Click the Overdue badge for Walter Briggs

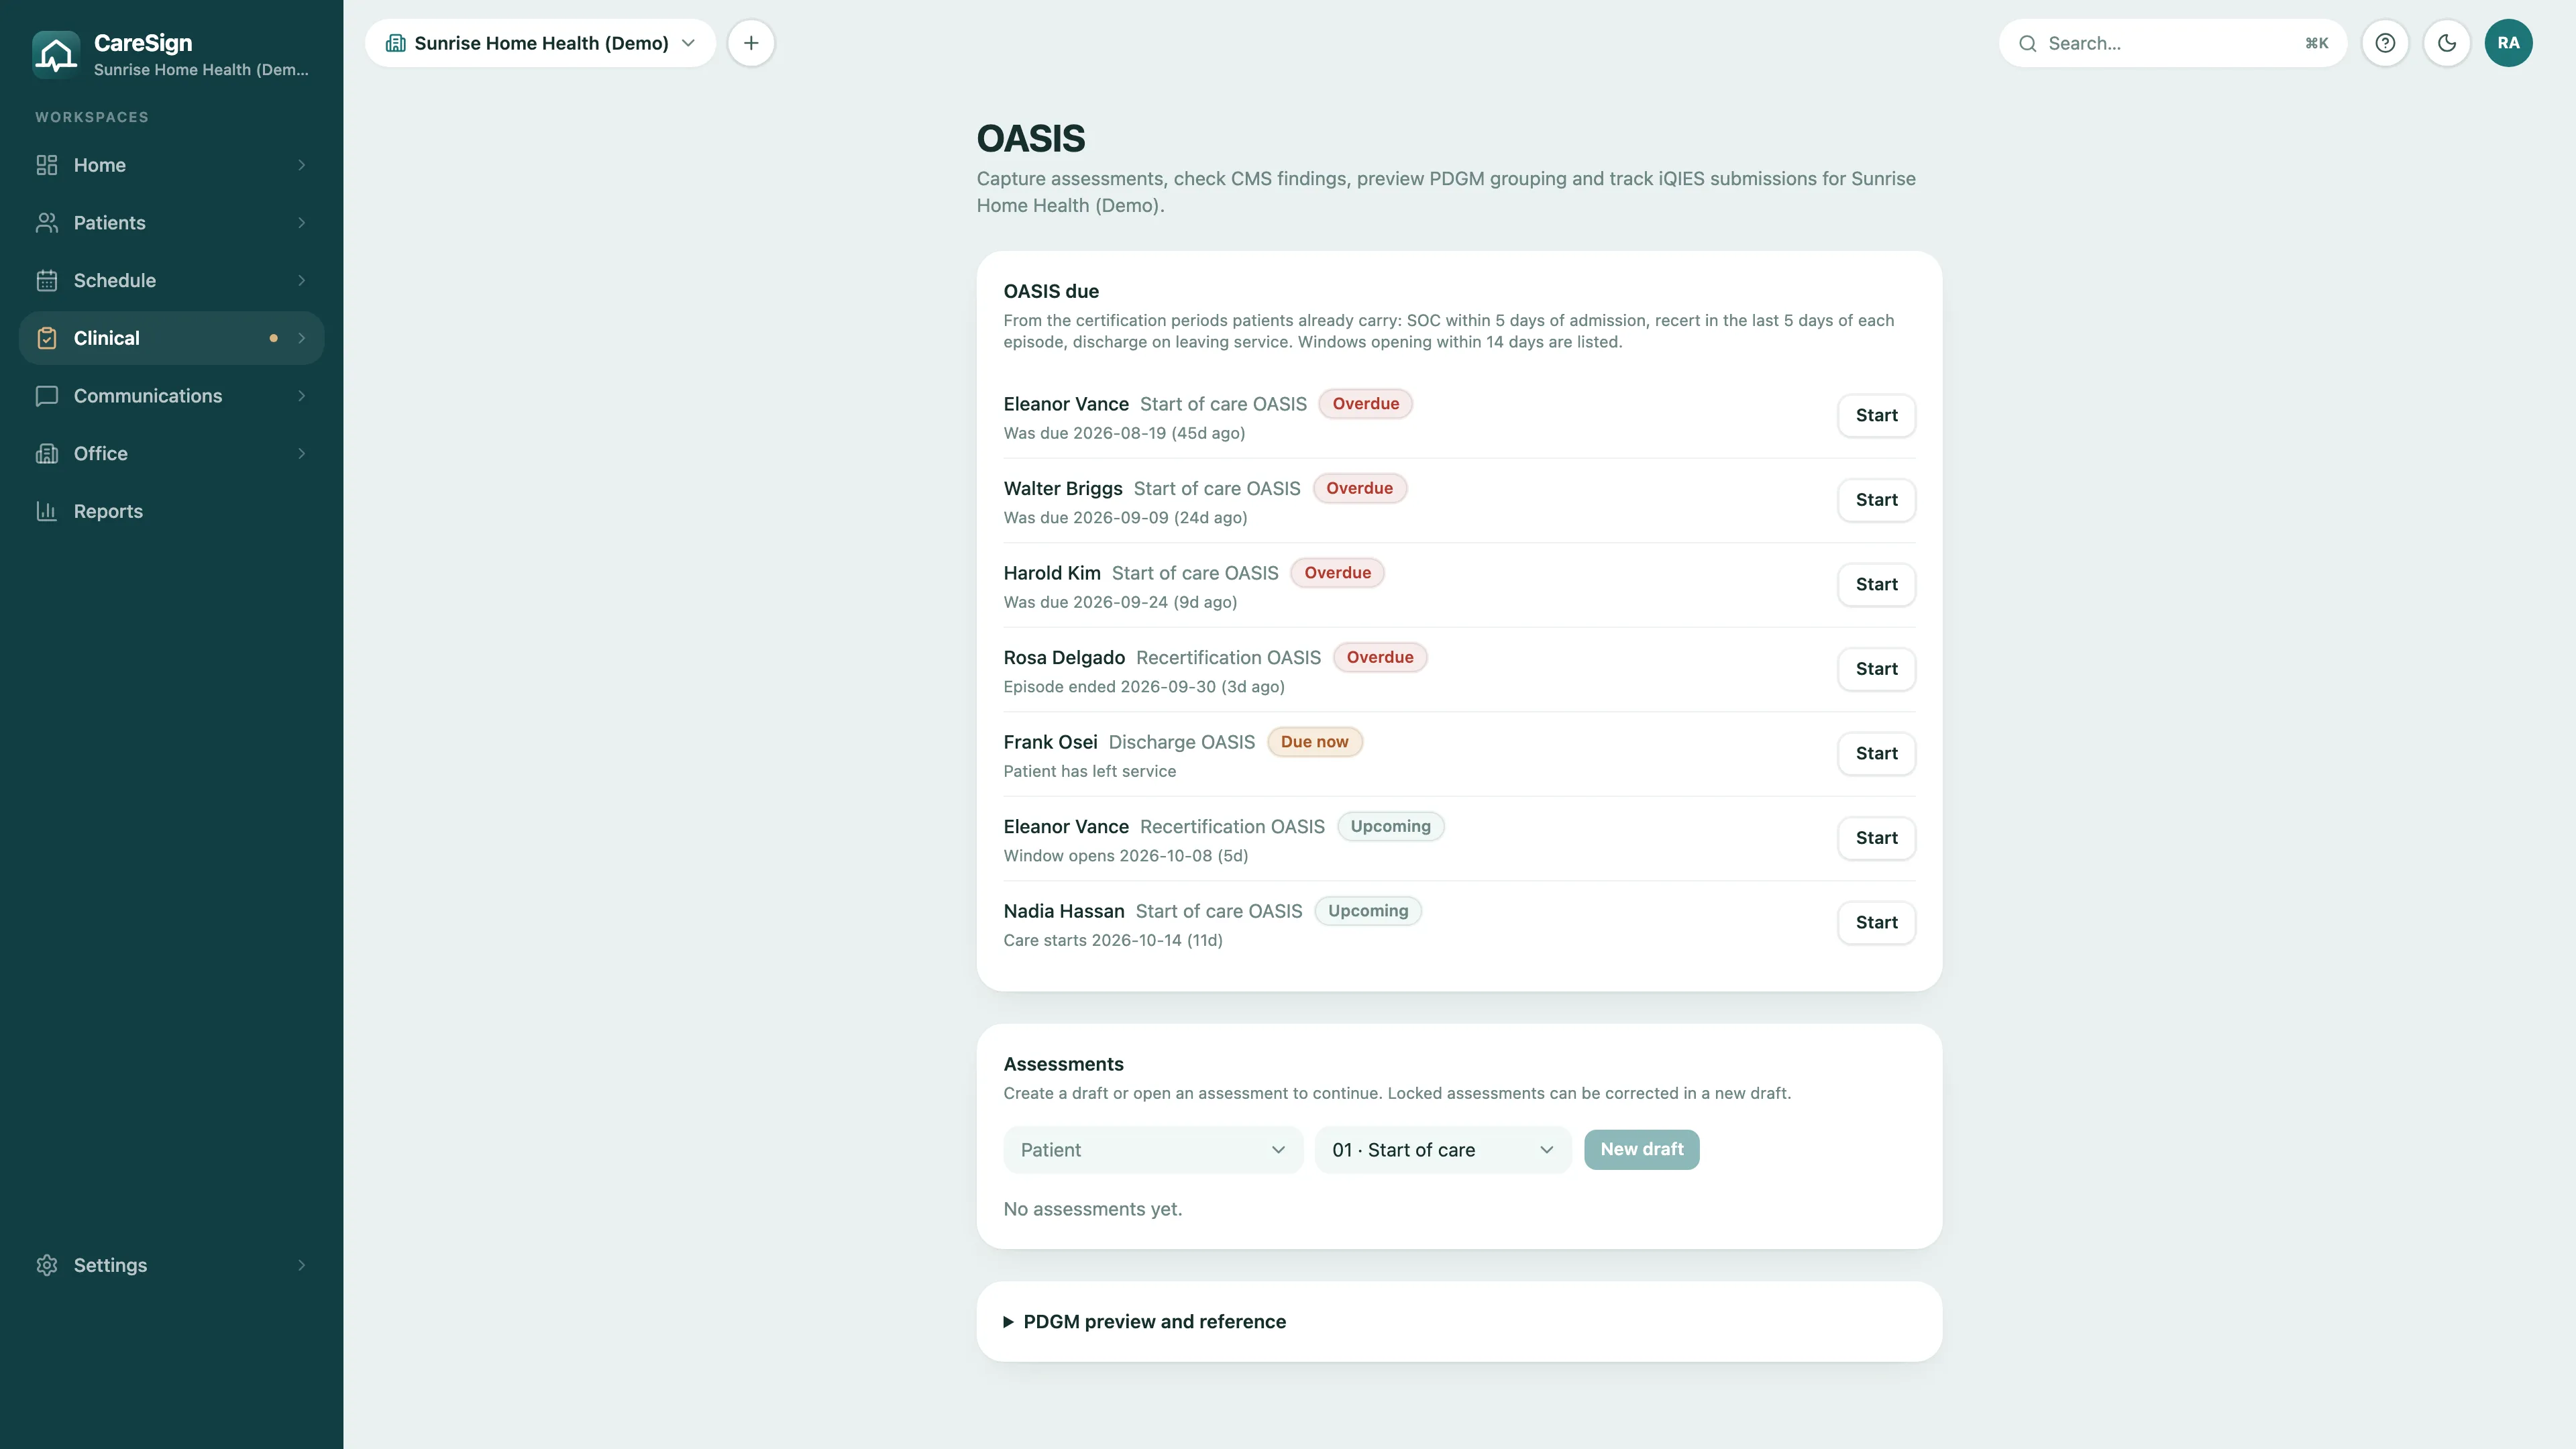tap(1359, 489)
